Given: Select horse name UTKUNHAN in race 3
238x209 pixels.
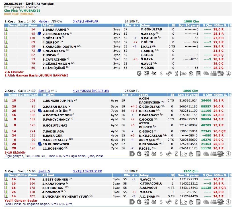Looking at the screenshot, I should 54,188.
